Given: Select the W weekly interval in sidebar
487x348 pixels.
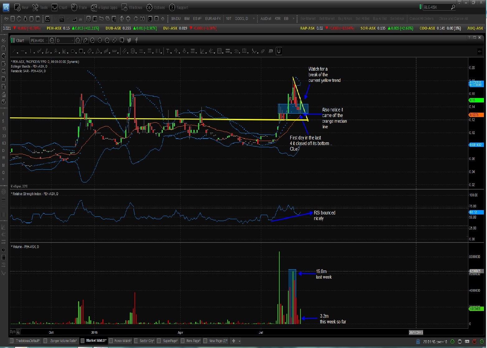Looking at the screenshot, I should click(3, 158).
